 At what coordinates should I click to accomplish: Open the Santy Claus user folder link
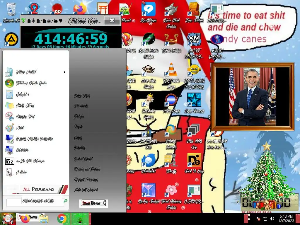point(82,96)
